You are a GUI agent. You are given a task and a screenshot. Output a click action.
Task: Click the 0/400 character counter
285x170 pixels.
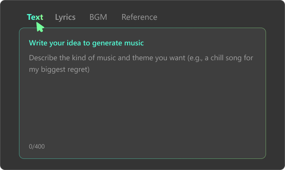(37, 146)
